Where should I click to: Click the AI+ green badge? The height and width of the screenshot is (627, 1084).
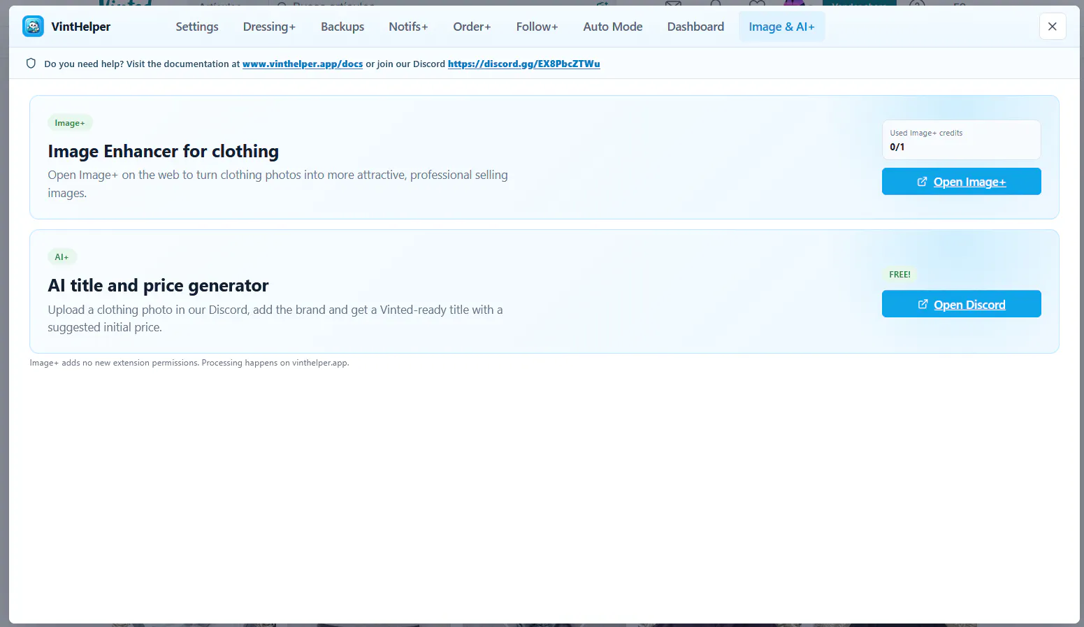[62, 257]
